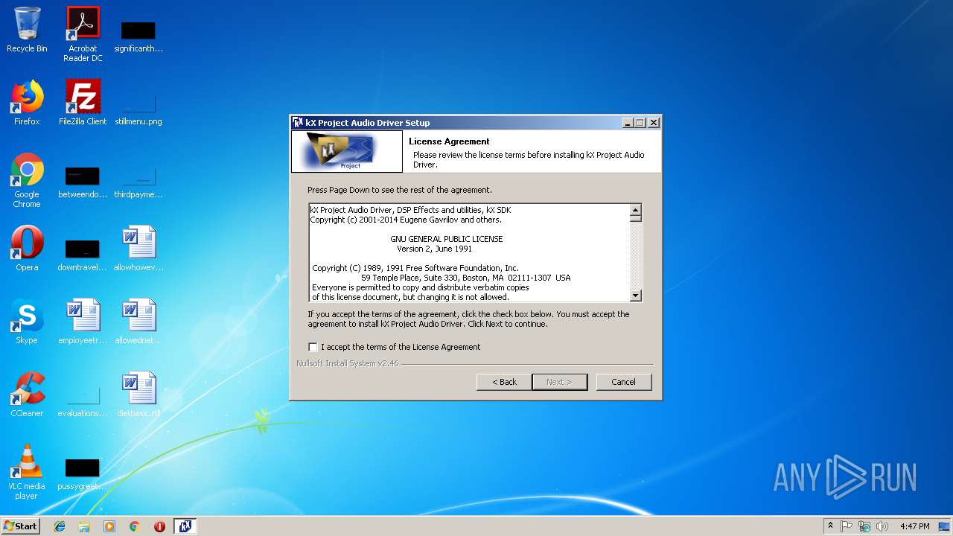Select the dietbasic.rtf document
Viewport: 953px width, 536px height.
[x=138, y=395]
